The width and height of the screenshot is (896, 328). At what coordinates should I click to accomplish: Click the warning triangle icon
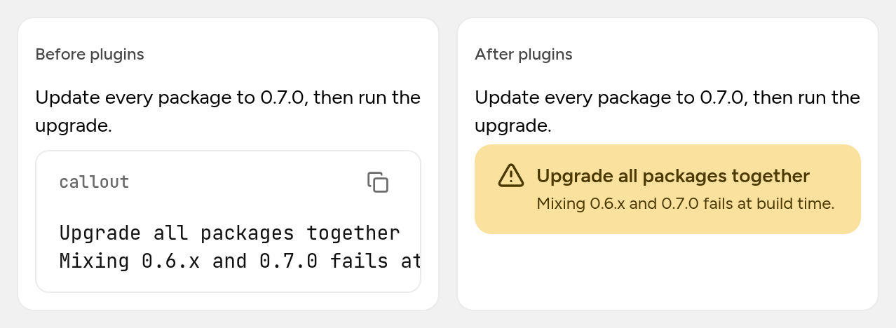(511, 176)
